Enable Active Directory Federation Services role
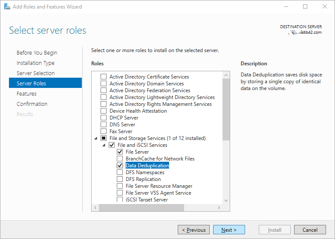The image size is (335, 239). pos(104,90)
